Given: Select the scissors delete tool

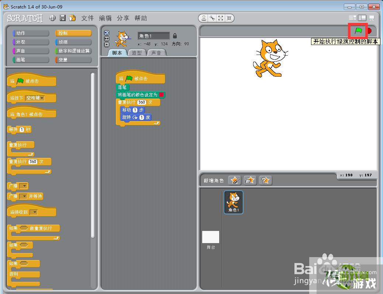Looking at the screenshot, I should click(x=212, y=18).
